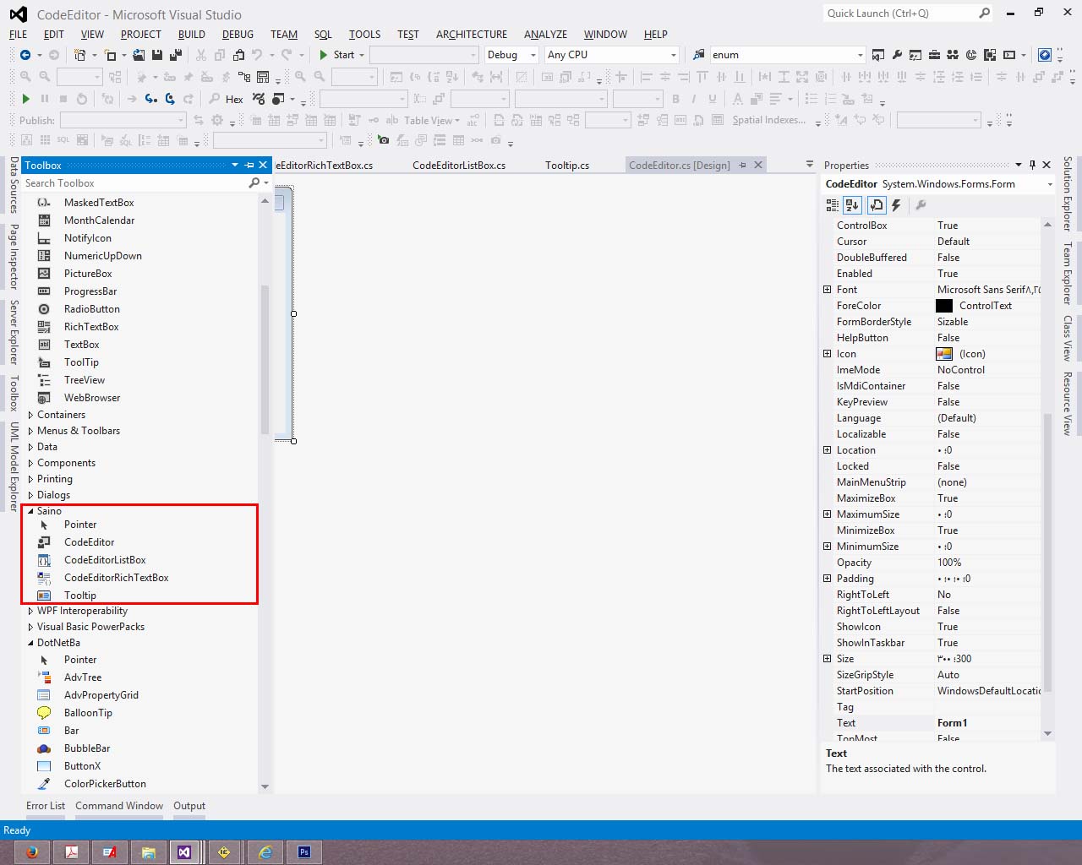Open the Debug configuration dropdown
Image resolution: width=1082 pixels, height=865 pixels.
pyautogui.click(x=533, y=55)
